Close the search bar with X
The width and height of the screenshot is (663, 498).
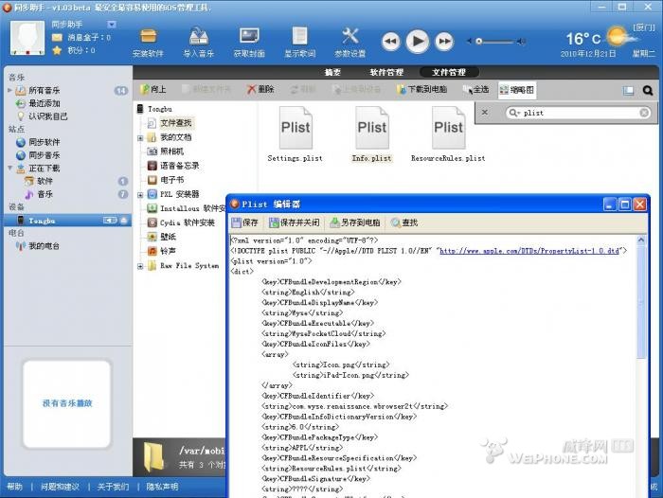point(485,113)
